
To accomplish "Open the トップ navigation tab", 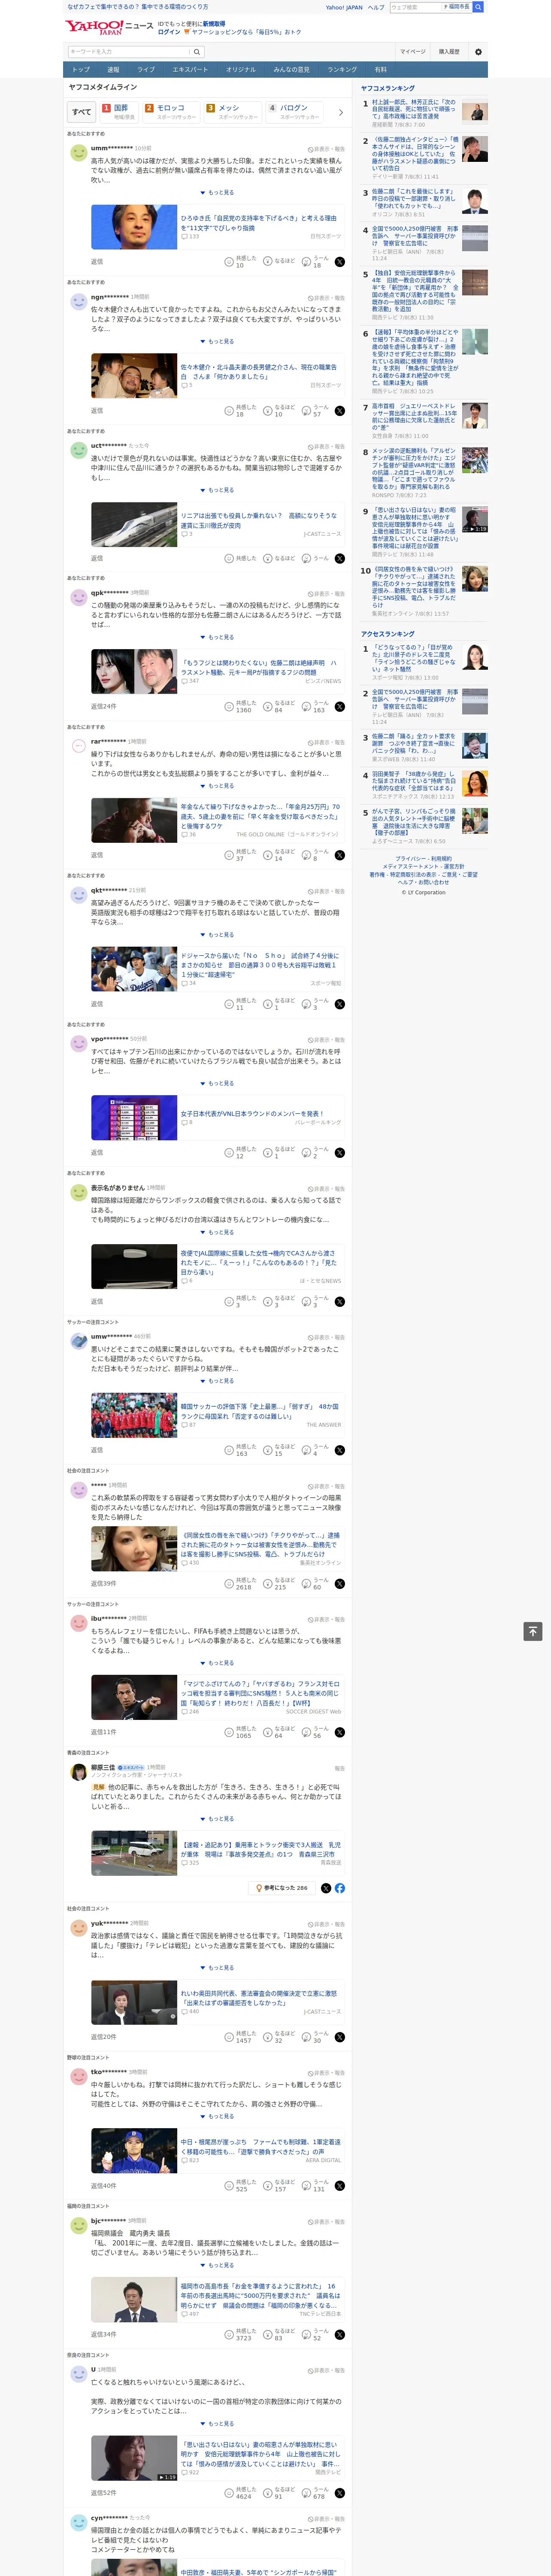I will (81, 70).
